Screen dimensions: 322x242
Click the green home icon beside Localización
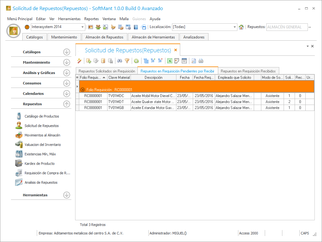click(241, 27)
